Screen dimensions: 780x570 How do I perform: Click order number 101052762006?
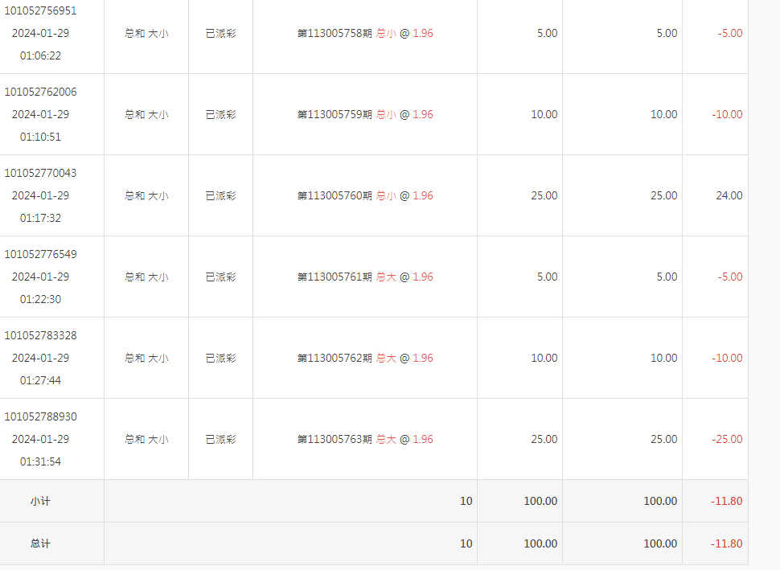[x=41, y=92]
